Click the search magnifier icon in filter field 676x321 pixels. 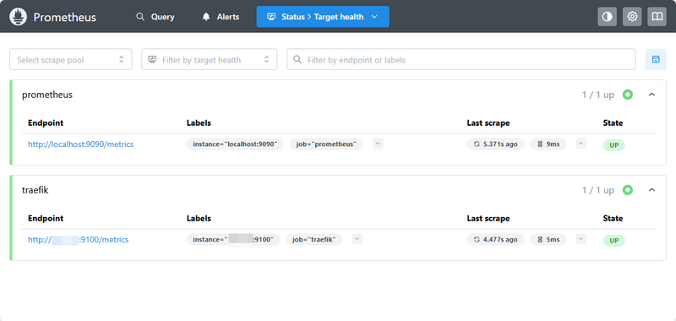coord(297,59)
